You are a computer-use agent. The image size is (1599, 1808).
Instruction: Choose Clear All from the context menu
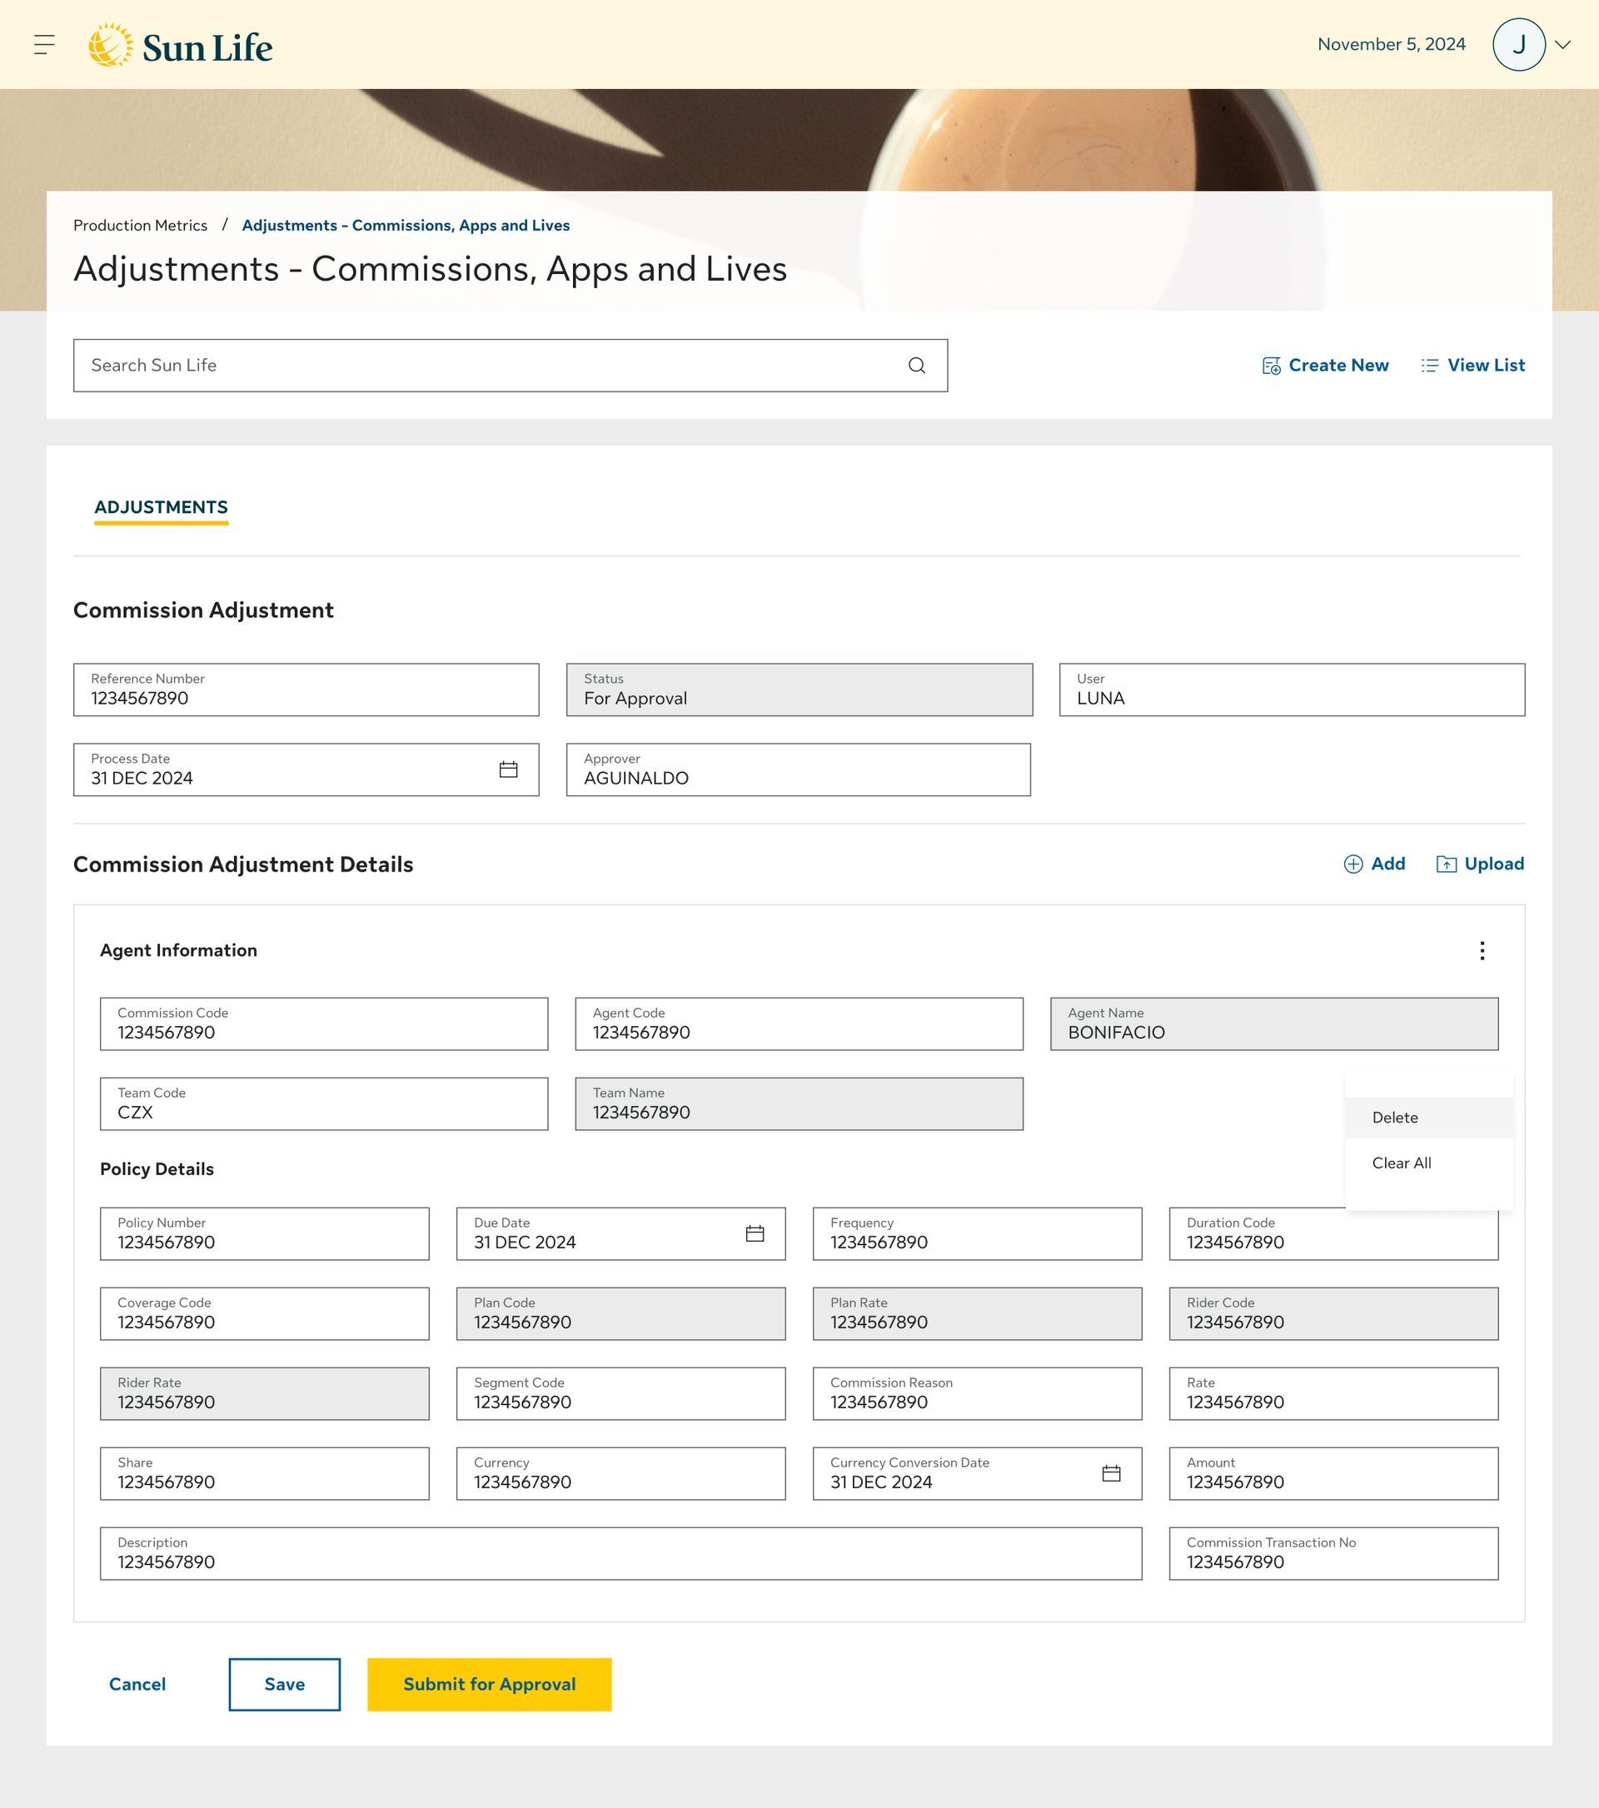click(x=1401, y=1163)
